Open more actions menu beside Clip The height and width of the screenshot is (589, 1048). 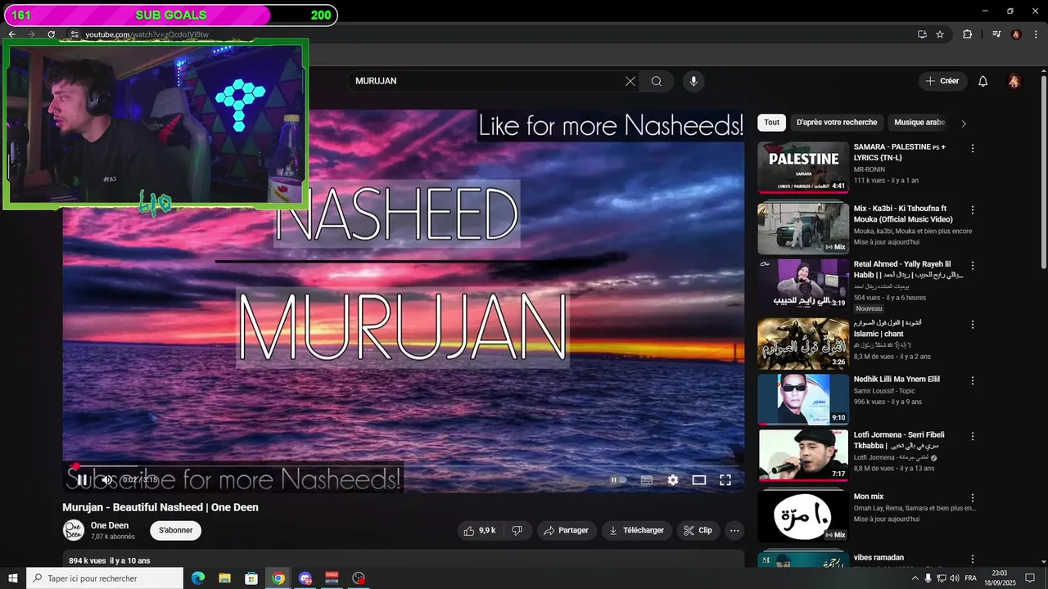click(x=734, y=530)
